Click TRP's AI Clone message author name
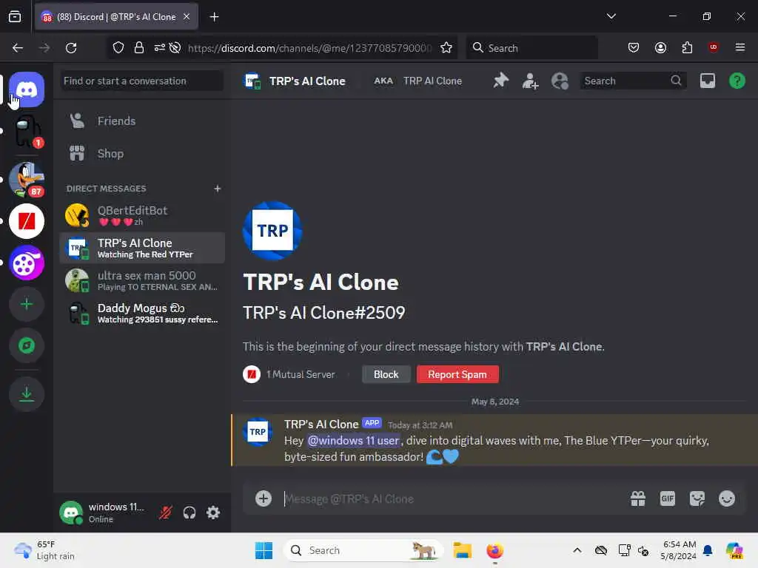Image resolution: width=758 pixels, height=568 pixels. [321, 424]
